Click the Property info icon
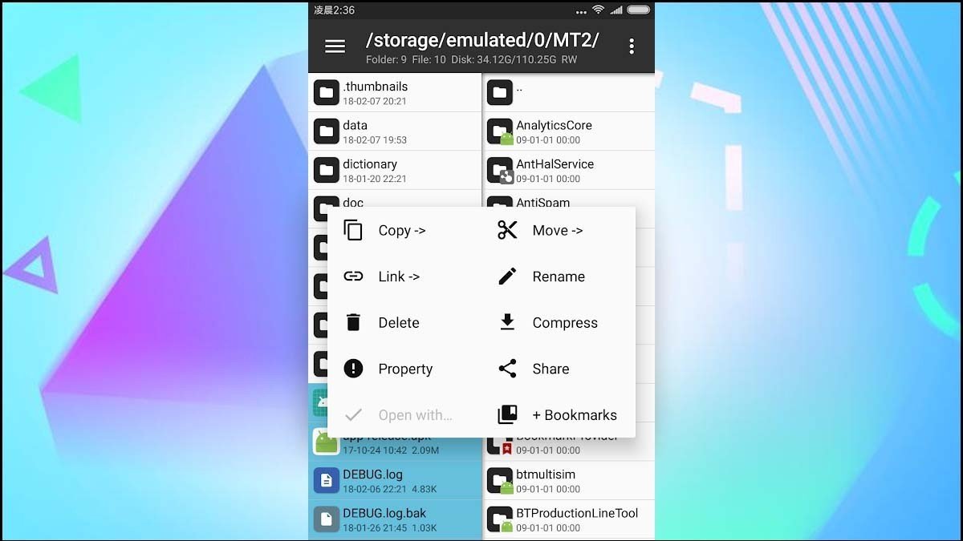The height and width of the screenshot is (541, 963). pos(353,369)
